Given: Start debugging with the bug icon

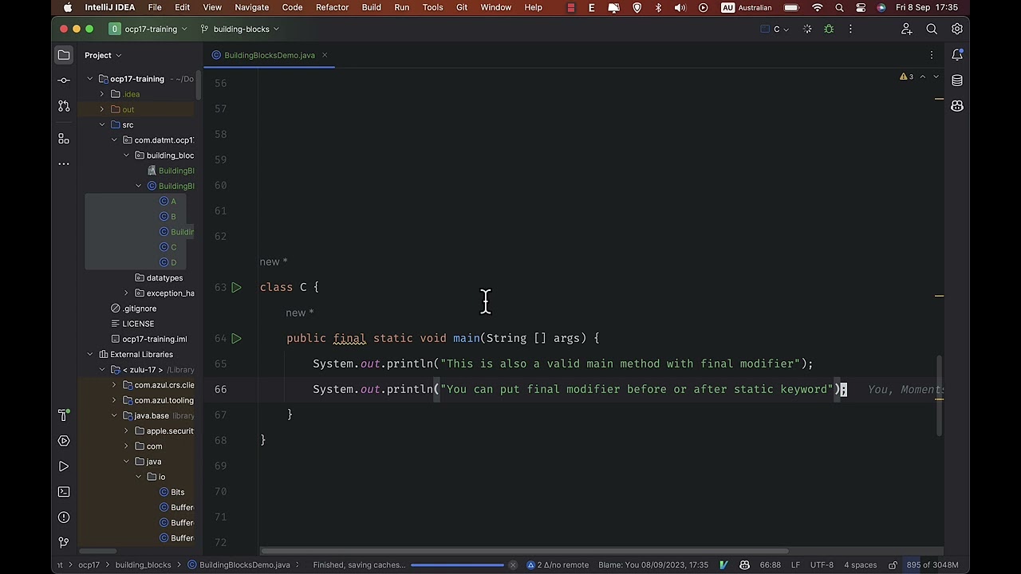Looking at the screenshot, I should coord(829,29).
